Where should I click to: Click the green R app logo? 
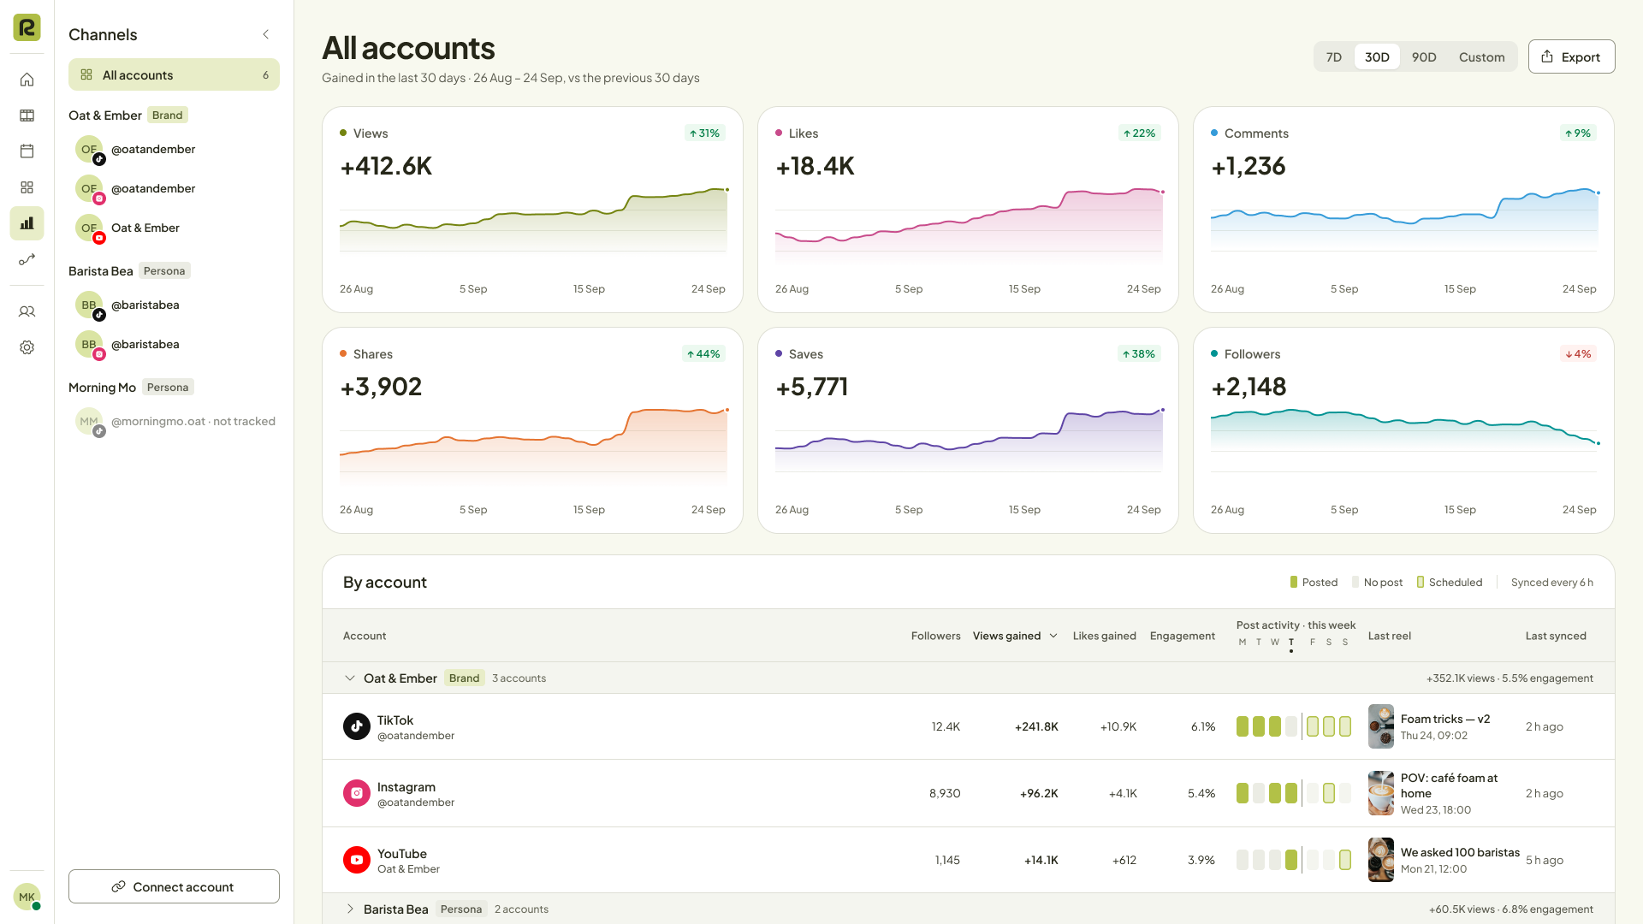pos(27,27)
